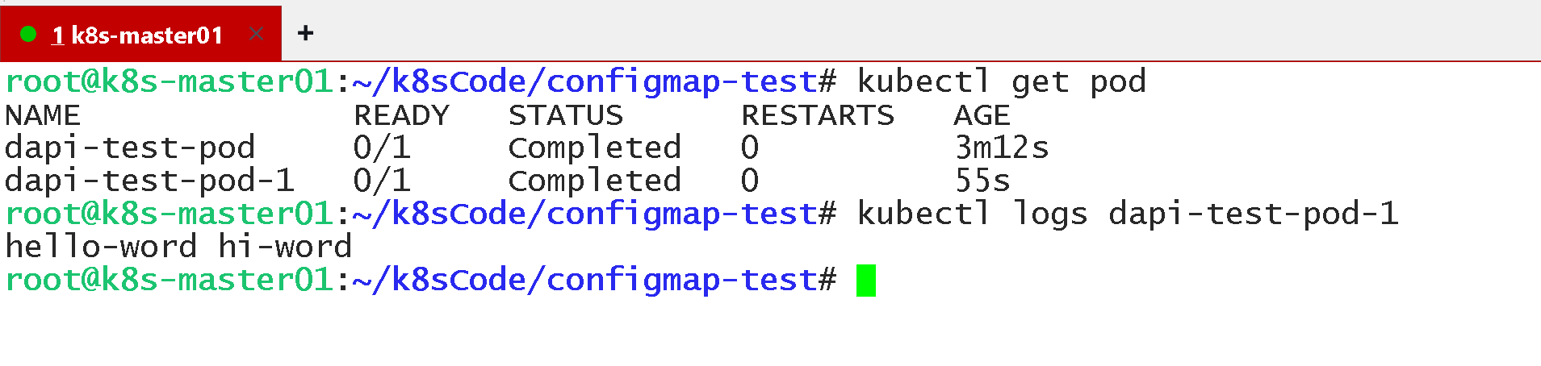Click the 'hello-word hi-word' log output
Image resolution: width=1541 pixels, height=366 pixels.
pyautogui.click(x=178, y=247)
